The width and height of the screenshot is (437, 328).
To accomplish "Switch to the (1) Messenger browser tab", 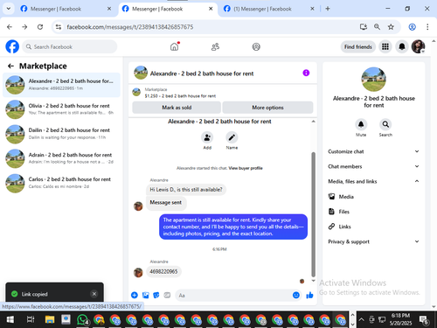I will pos(268,9).
